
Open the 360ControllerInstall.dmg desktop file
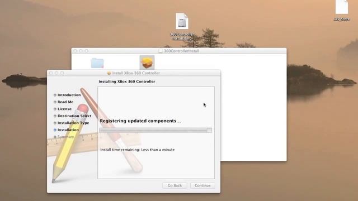(182, 26)
